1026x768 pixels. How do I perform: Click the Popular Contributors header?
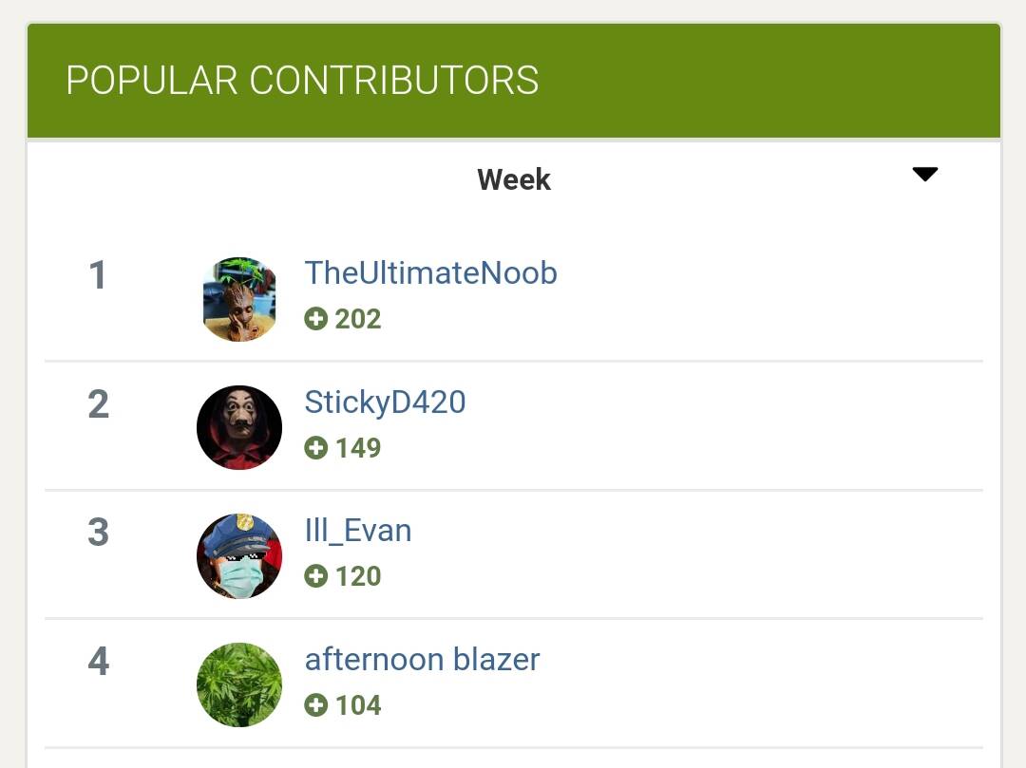click(x=302, y=81)
